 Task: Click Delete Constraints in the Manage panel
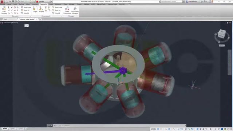(67, 10)
